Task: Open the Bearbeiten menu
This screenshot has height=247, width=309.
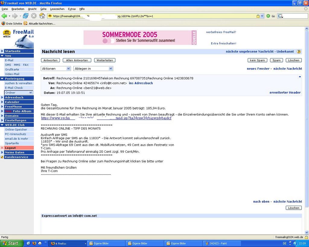Action: tap(18, 9)
